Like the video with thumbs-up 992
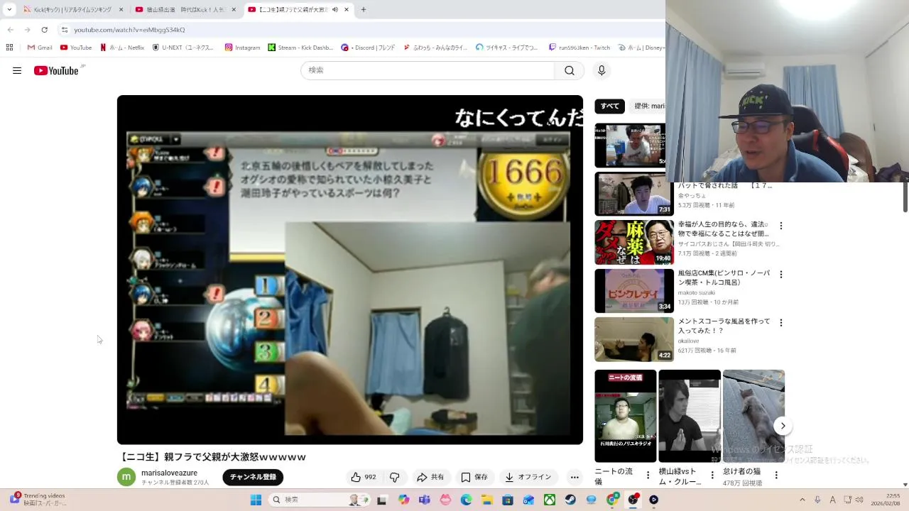This screenshot has width=909, height=511. pos(364,477)
